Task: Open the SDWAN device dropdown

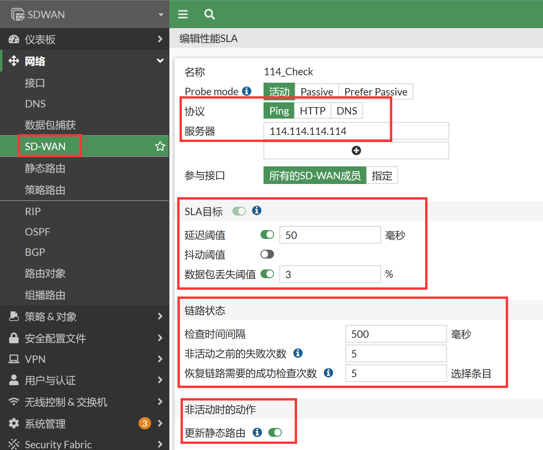Action: (161, 15)
